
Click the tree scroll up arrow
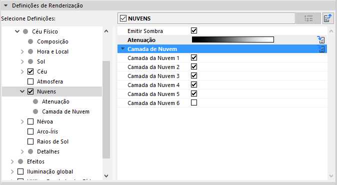[x=106, y=31]
